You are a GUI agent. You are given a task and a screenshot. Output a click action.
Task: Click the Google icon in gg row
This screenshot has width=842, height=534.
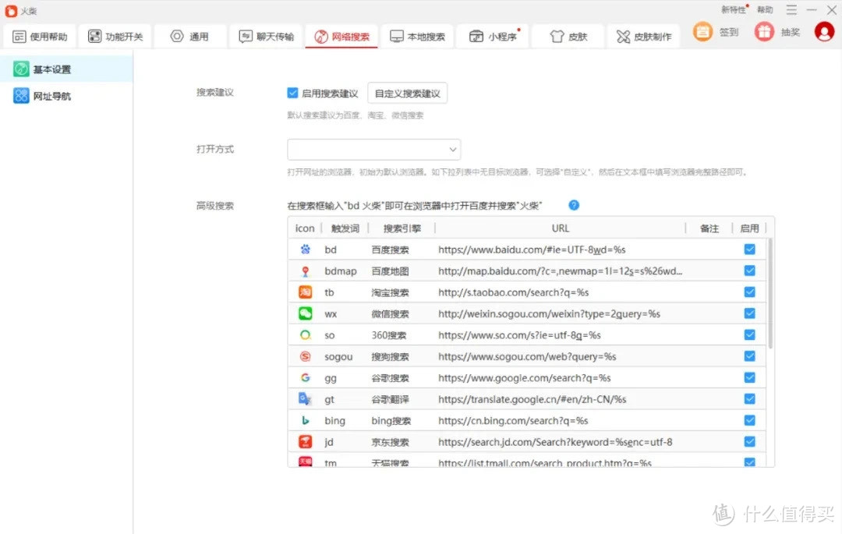(x=305, y=378)
